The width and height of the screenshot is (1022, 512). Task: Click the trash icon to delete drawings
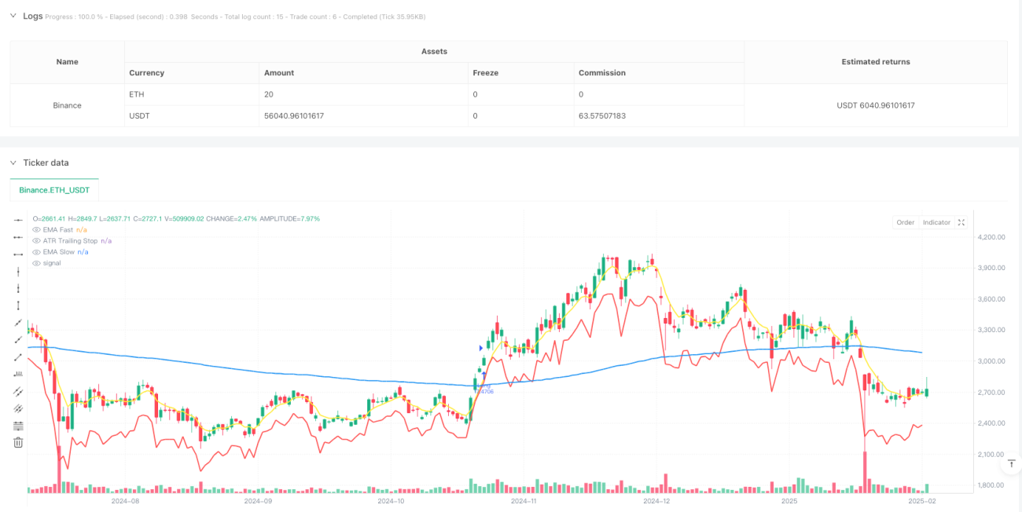pyautogui.click(x=18, y=443)
